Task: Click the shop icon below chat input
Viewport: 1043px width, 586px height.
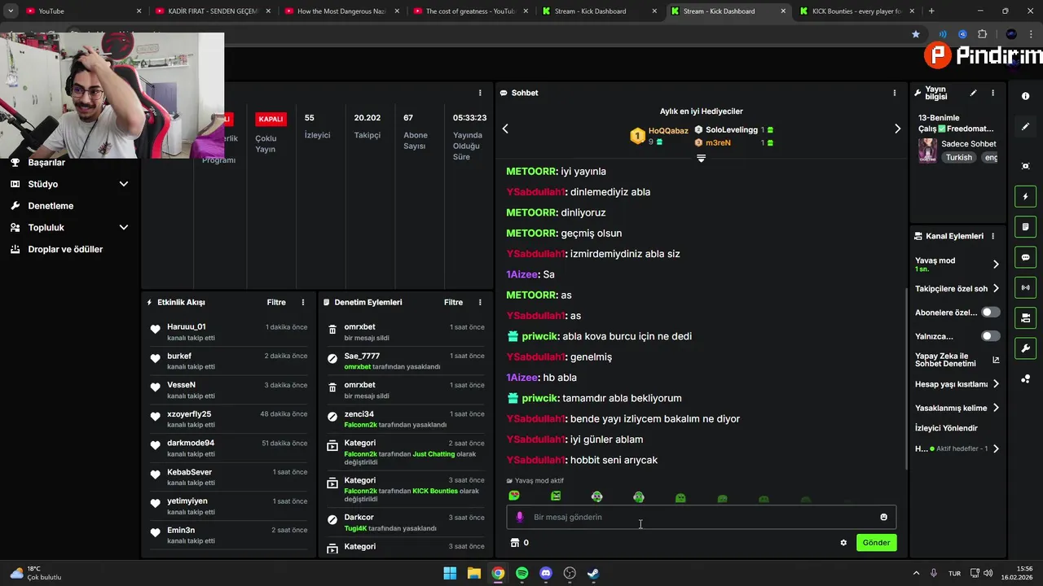Action: (x=515, y=543)
